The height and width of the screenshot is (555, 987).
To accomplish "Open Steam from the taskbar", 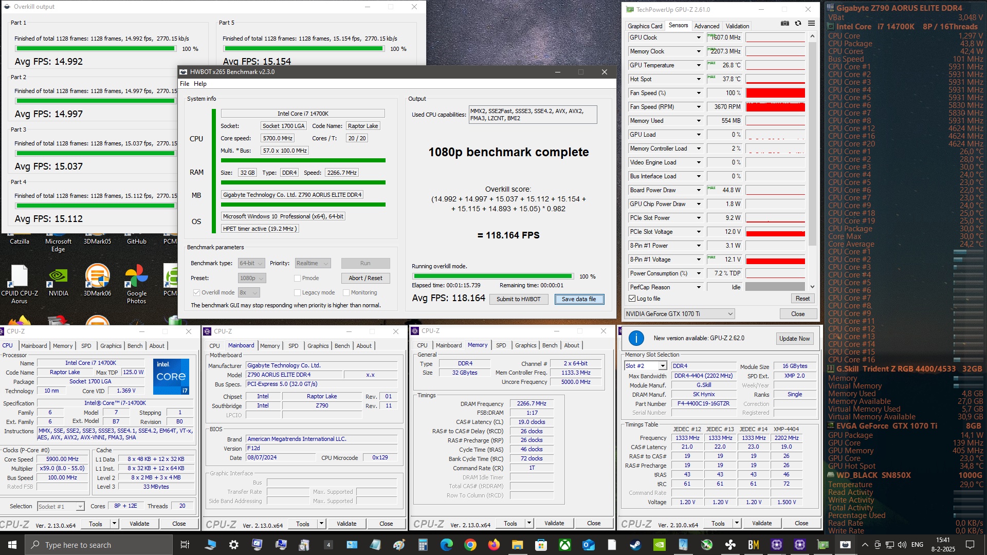I will 635,545.
